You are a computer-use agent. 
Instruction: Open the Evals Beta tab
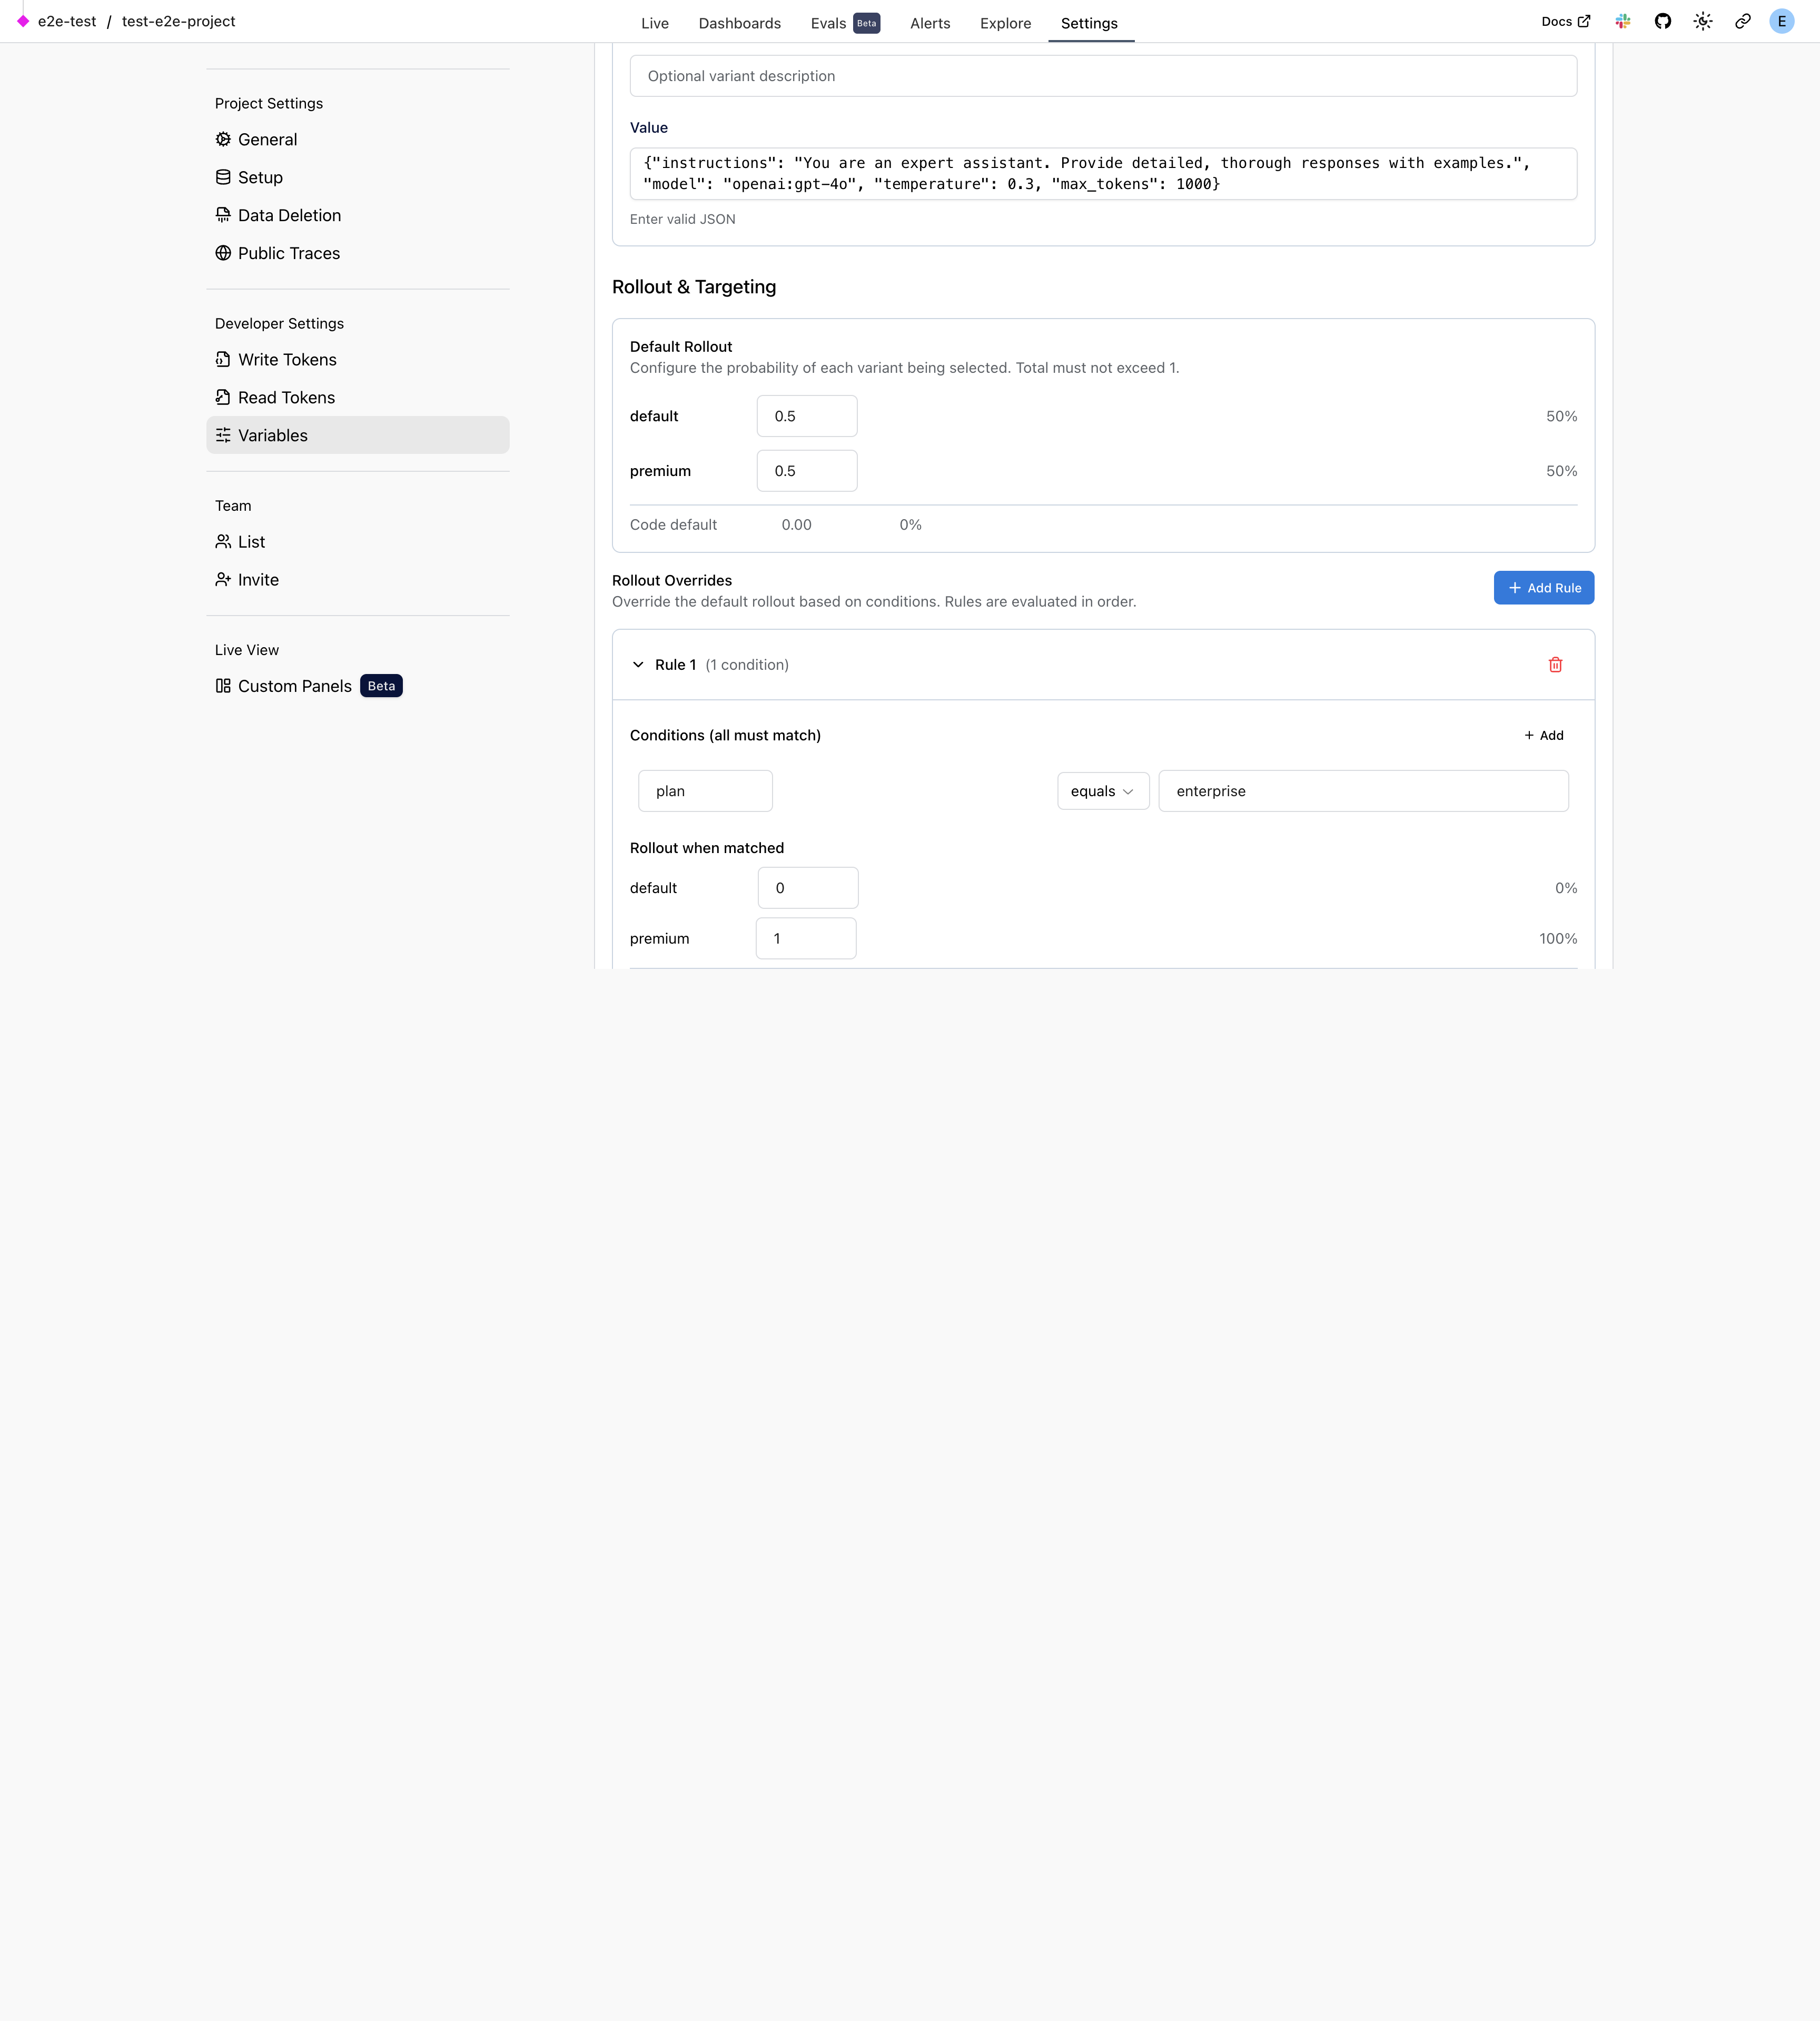843,23
